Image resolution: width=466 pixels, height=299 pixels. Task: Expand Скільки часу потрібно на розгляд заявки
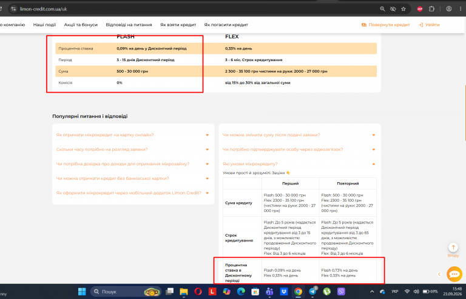click(132, 149)
